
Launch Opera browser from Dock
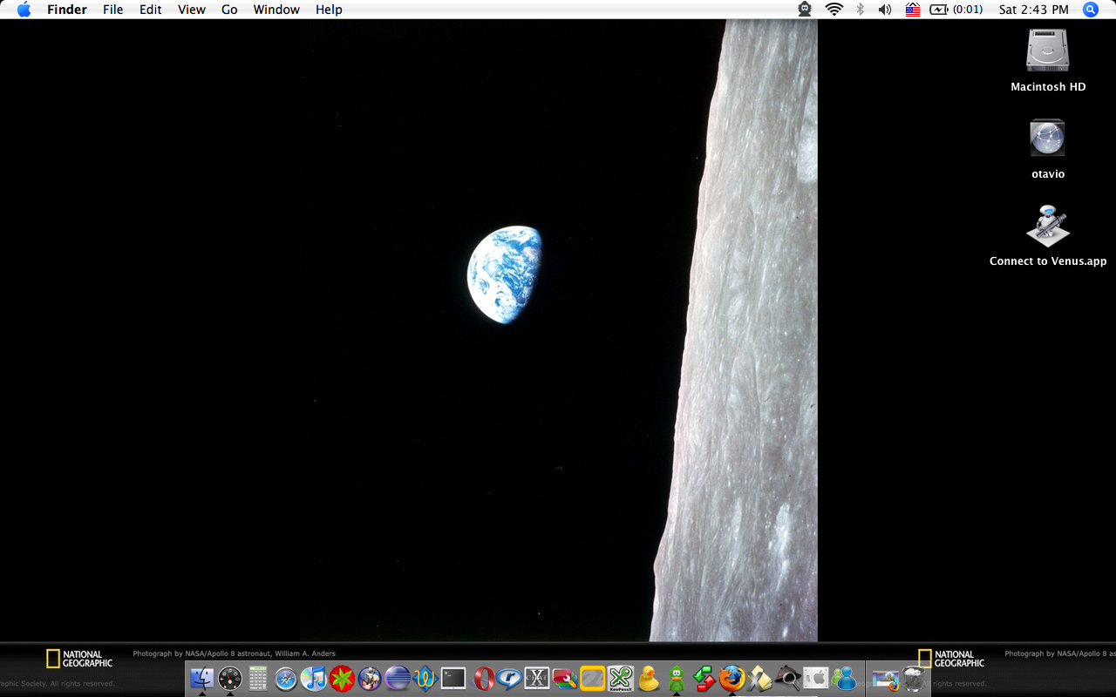481,678
